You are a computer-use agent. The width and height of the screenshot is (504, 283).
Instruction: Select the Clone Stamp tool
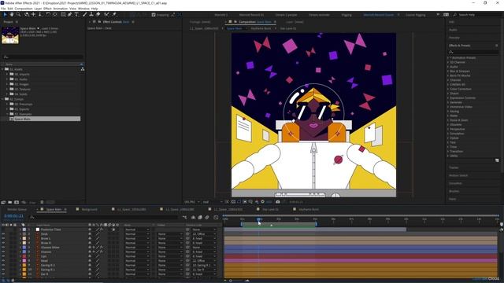click(x=91, y=14)
